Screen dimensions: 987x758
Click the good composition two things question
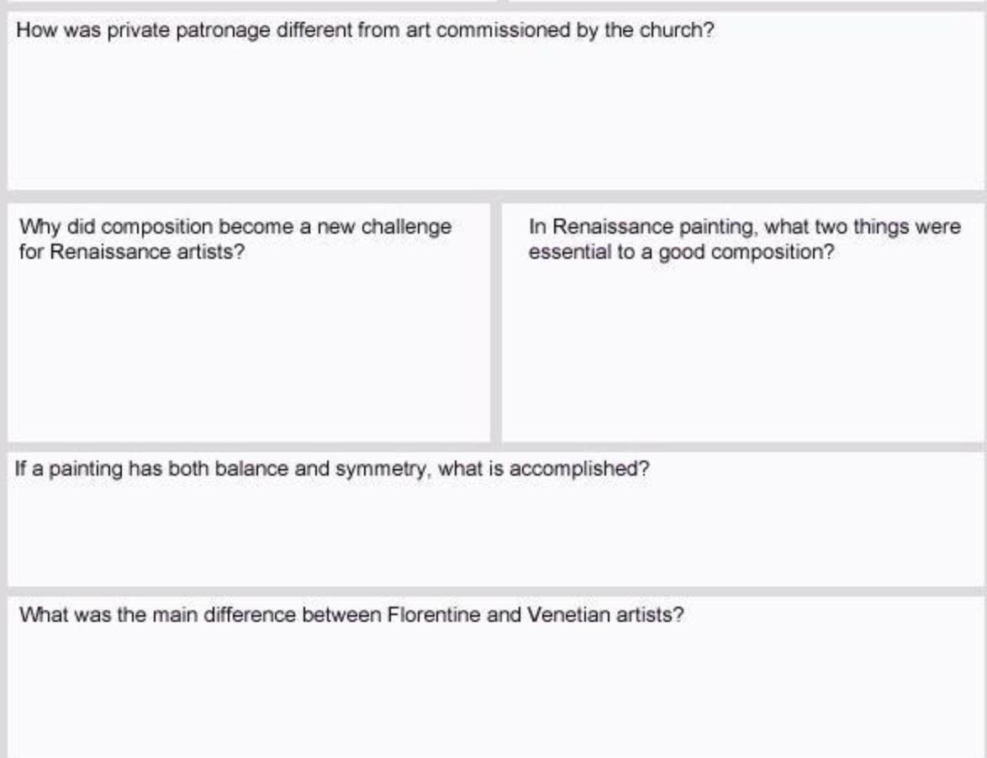[744, 239]
